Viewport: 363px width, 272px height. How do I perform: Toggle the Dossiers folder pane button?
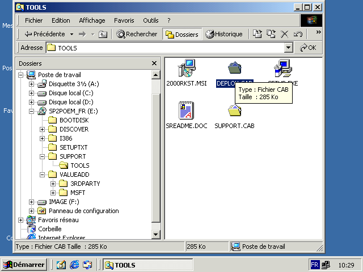tap(181, 34)
